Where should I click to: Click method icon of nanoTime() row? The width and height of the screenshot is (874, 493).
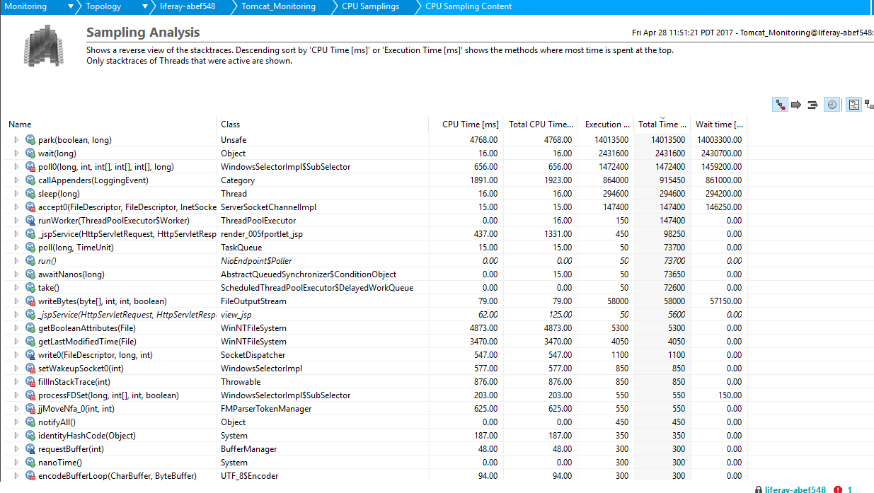[30, 463]
